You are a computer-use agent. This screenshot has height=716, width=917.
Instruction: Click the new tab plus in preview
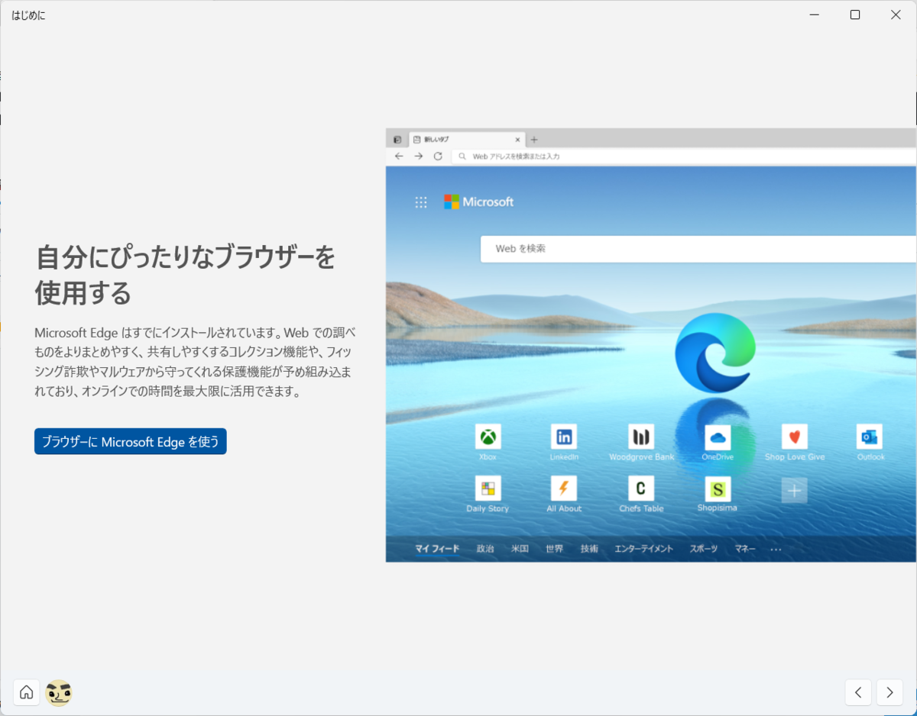[x=534, y=140]
